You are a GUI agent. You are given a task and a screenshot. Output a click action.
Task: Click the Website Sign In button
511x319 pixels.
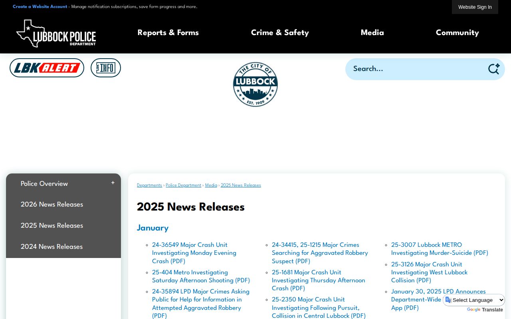(x=475, y=7)
